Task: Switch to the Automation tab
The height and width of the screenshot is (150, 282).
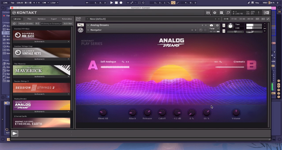Action: pyautogui.click(x=67, y=19)
